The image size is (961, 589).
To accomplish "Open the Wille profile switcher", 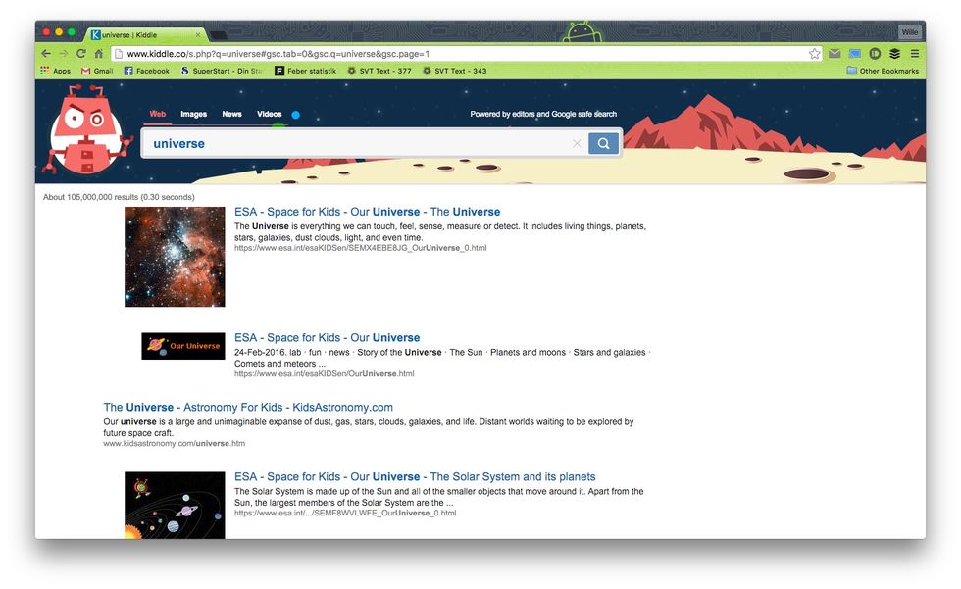I will 910,32.
